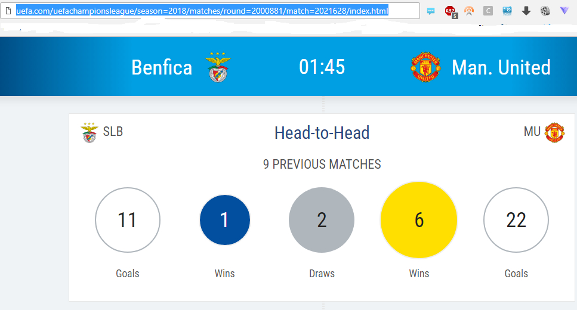Click the Benfica crest in header

click(218, 67)
